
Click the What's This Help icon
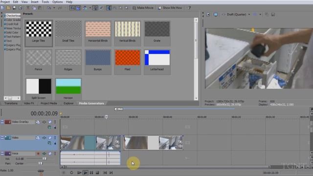click(x=189, y=8)
